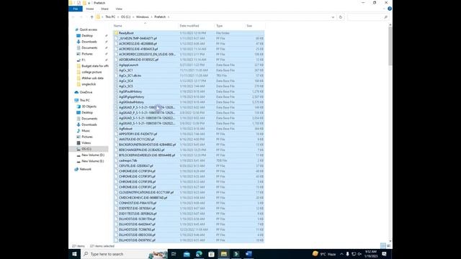The height and width of the screenshot is (259, 461).
Task: Open 'college picture' folder in sidebar
Action: (91, 72)
